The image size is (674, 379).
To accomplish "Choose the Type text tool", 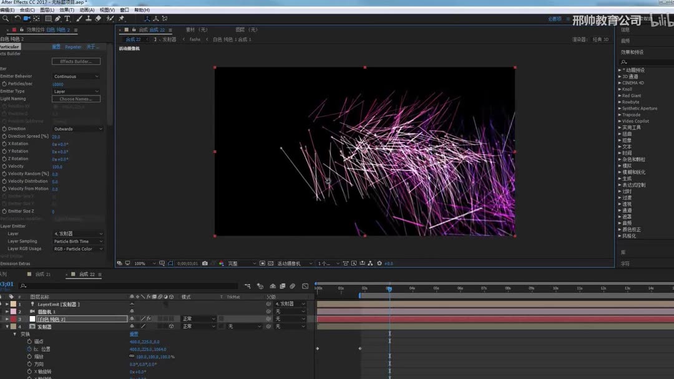I will pos(67,19).
